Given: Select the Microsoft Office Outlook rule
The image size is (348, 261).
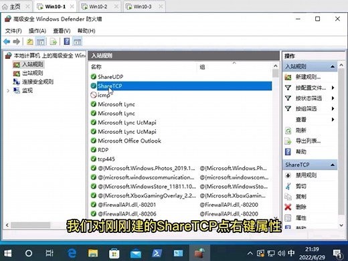Looking at the screenshot, I should click(181, 141).
